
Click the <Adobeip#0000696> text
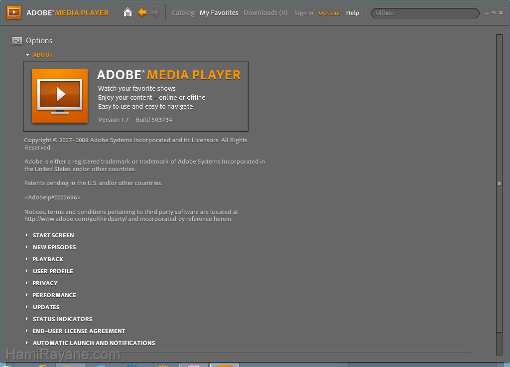(52, 197)
